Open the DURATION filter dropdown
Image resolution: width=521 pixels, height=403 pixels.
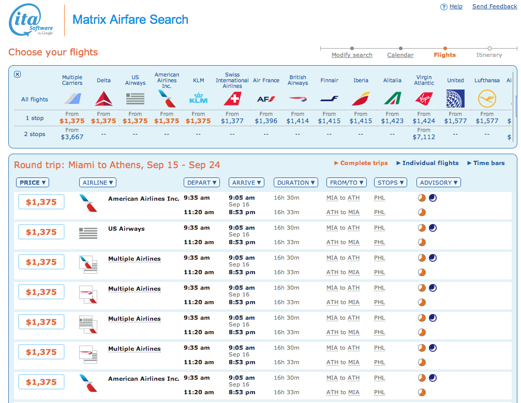coord(296,183)
